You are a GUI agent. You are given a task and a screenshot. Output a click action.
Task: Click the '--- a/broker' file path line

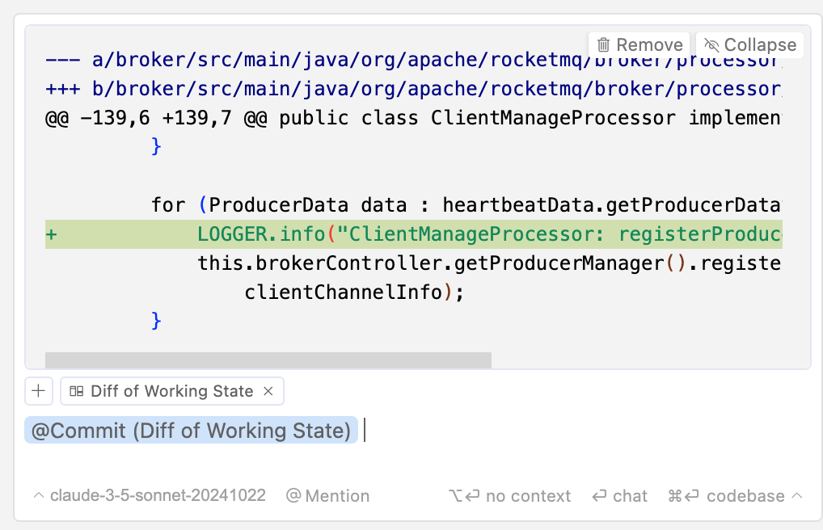414,60
